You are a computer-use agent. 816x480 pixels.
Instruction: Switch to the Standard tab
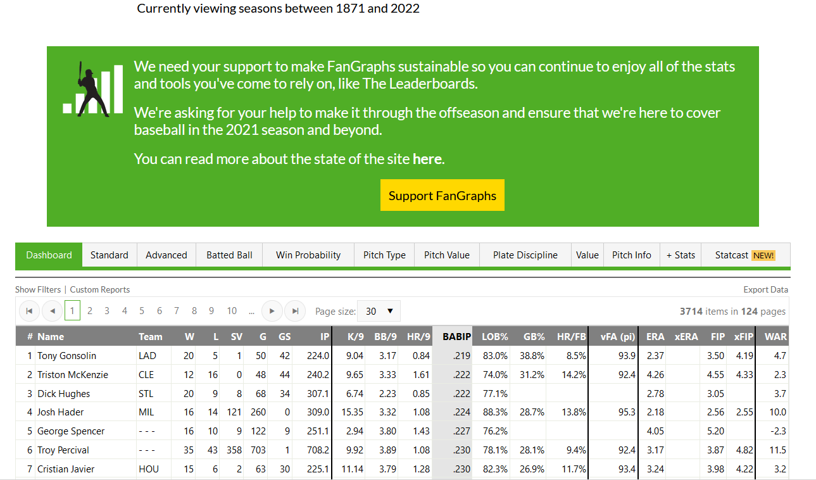(x=109, y=255)
